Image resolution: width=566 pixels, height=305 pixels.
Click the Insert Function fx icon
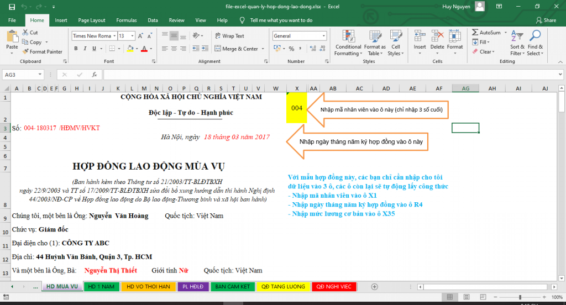coord(94,75)
